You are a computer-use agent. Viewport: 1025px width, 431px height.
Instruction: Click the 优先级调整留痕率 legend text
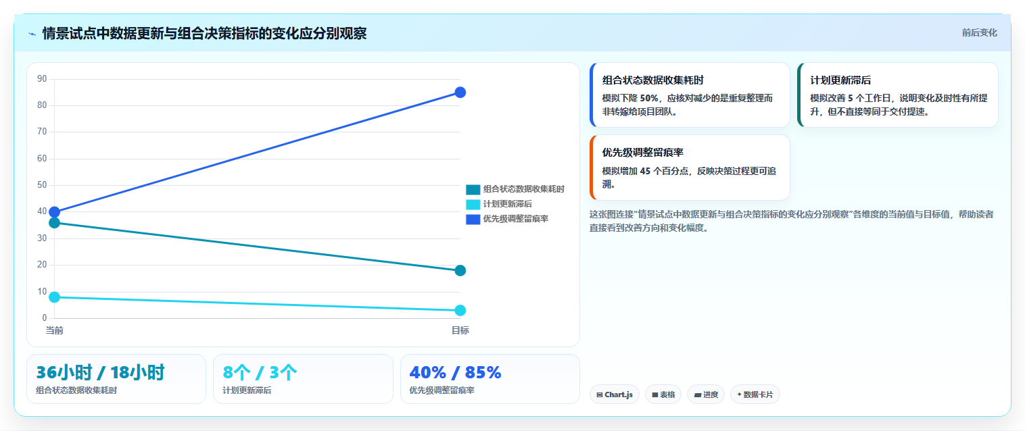(x=516, y=219)
